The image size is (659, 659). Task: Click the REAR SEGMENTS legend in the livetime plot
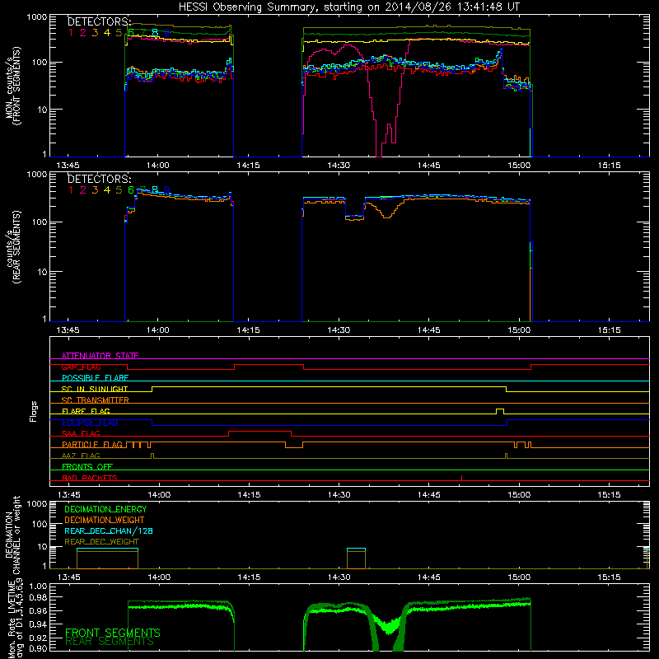110,642
